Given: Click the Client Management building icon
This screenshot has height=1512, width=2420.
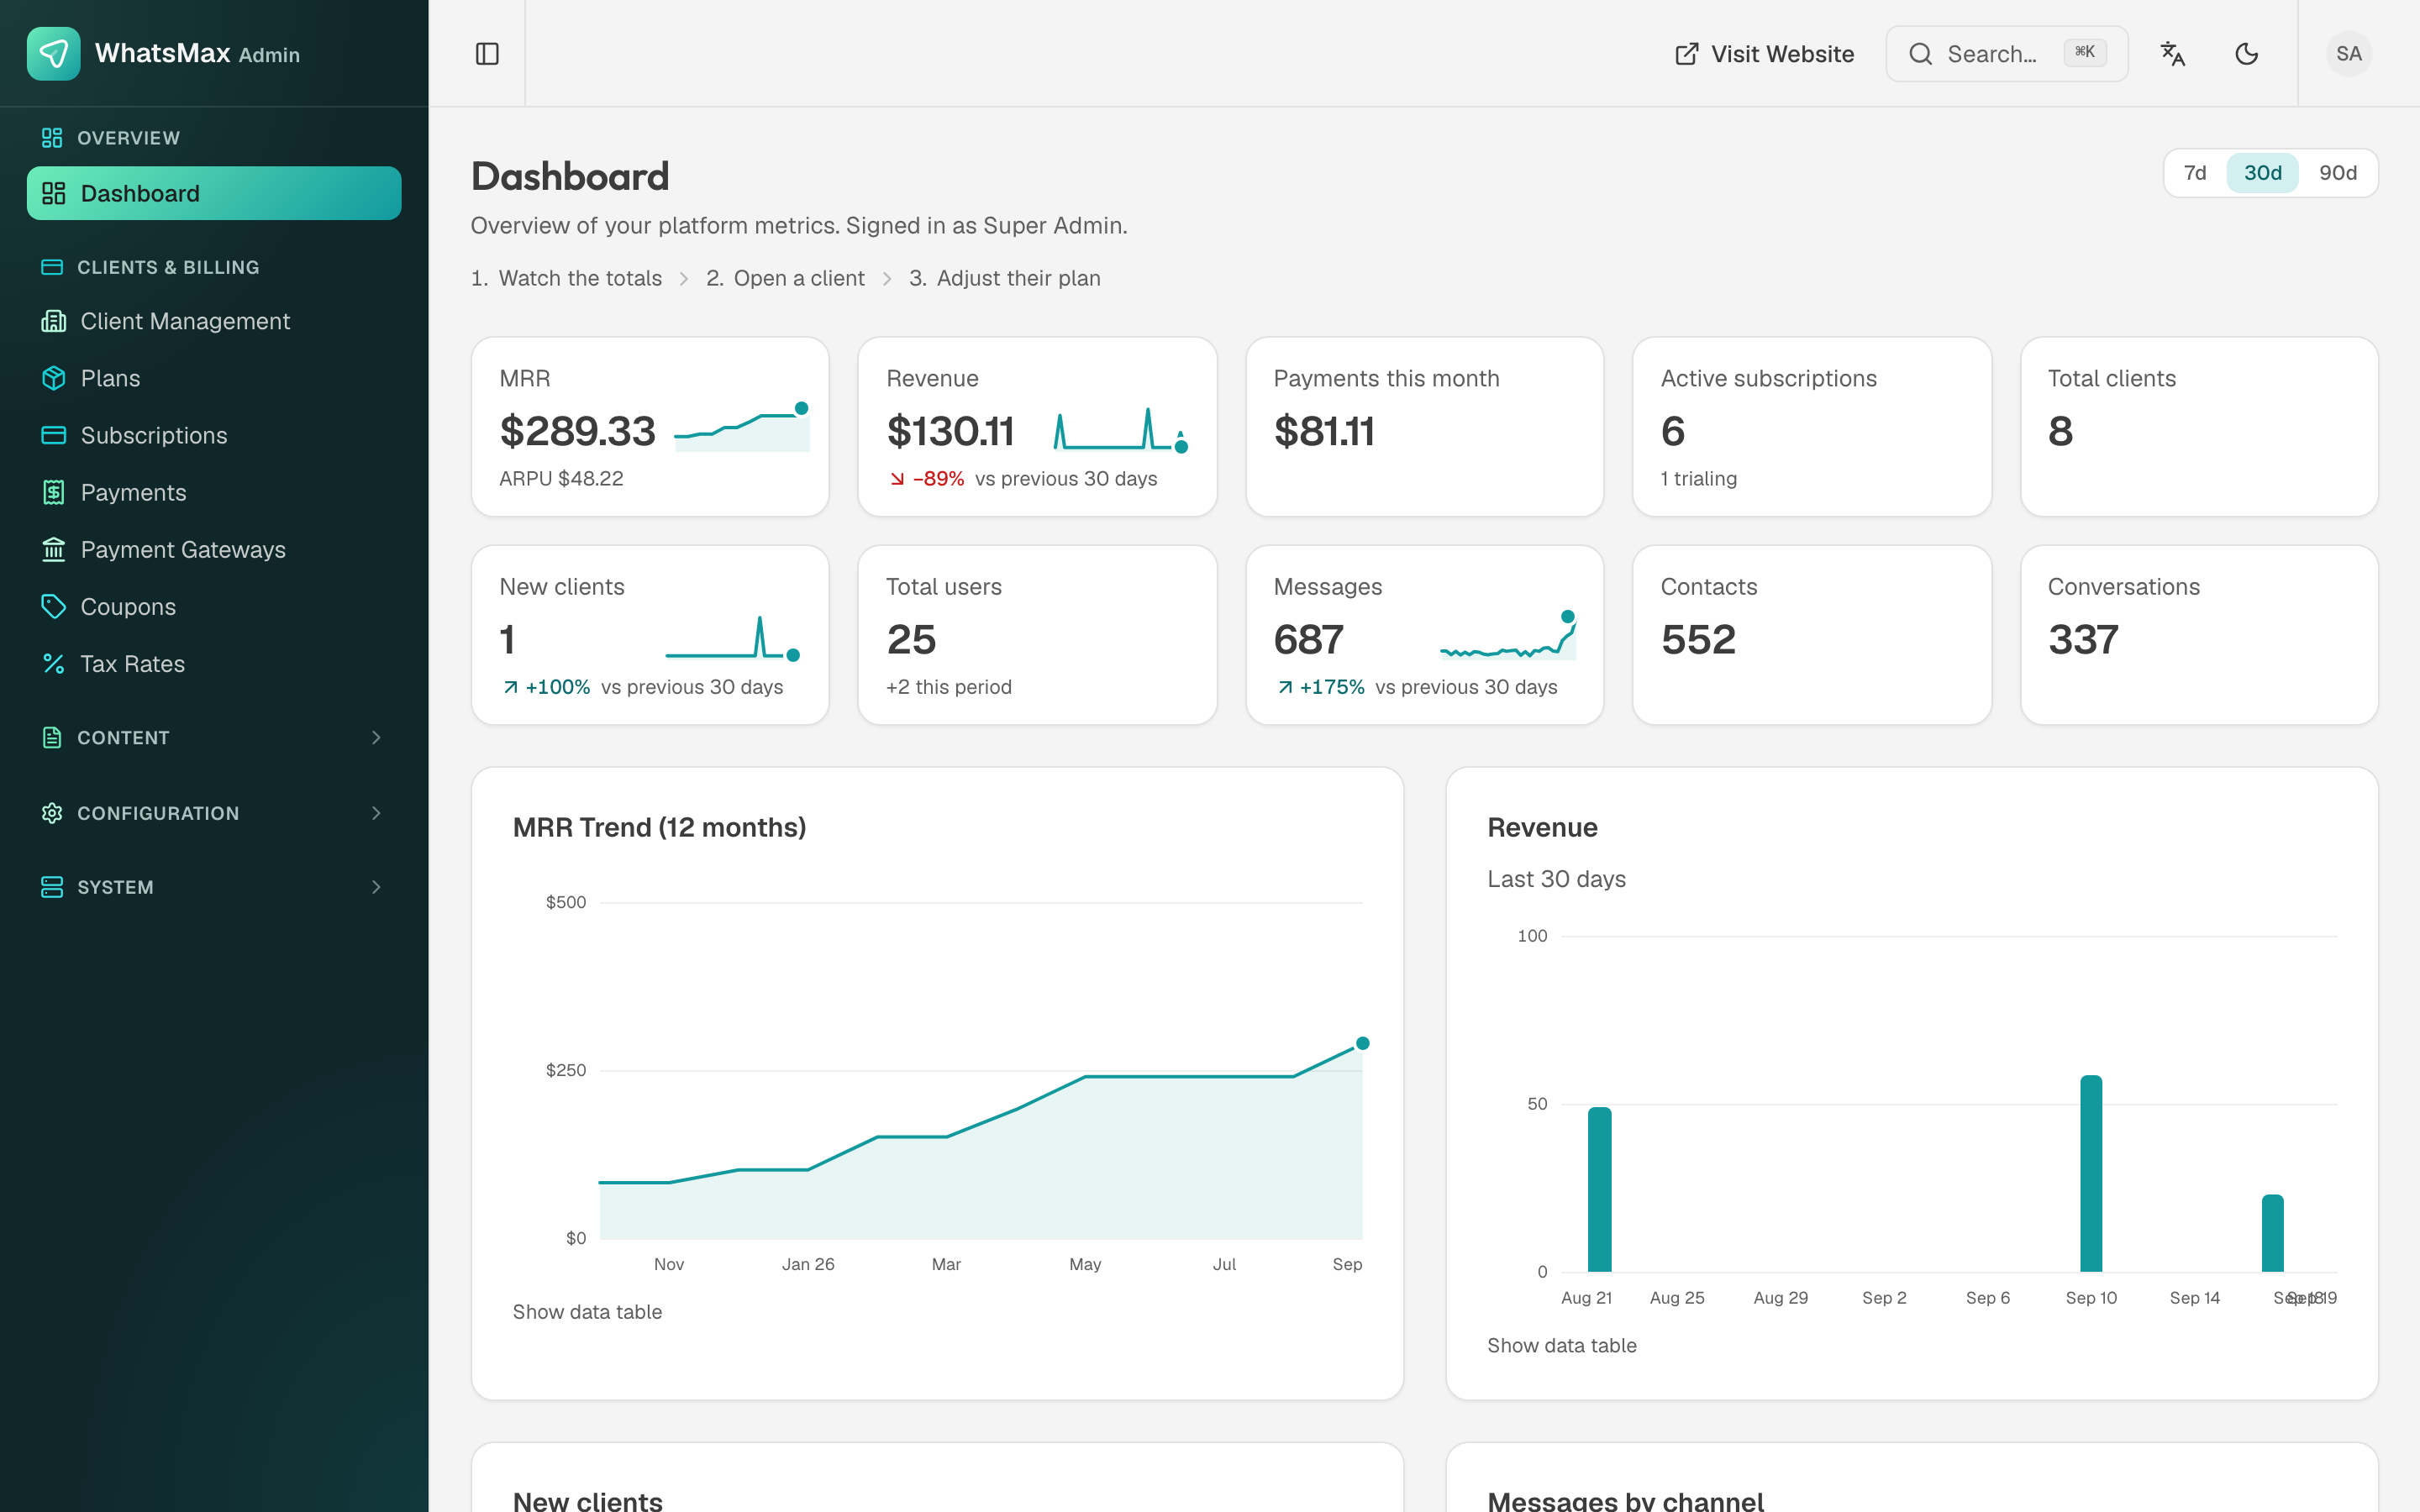Looking at the screenshot, I should (x=54, y=321).
